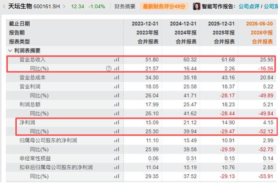Open chart icon for 非经常性损益 row
Image resolution: width=280 pixels, height=183 pixels.
[117, 158]
